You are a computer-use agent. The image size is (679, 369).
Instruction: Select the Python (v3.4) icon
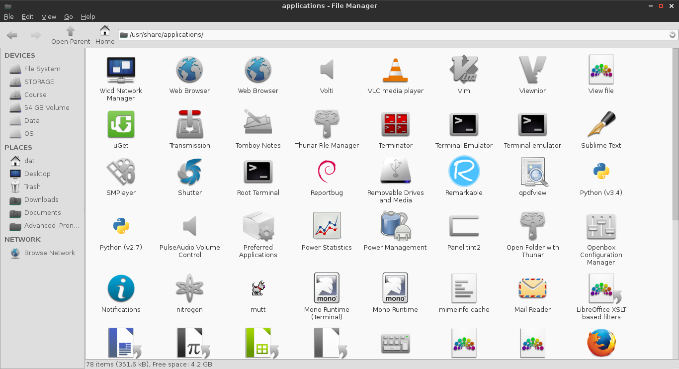coord(601,172)
